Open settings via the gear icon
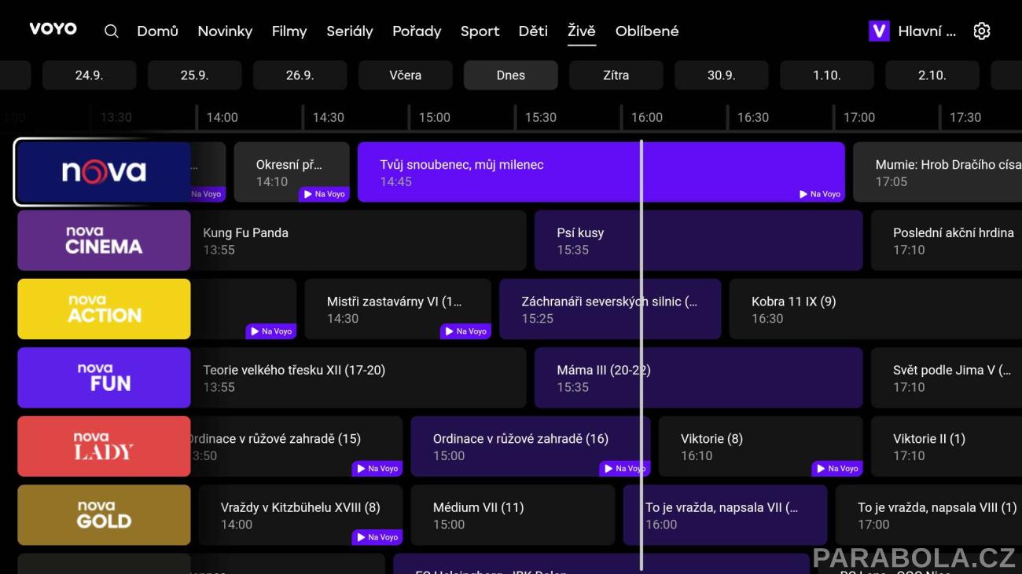The width and height of the screenshot is (1022, 574). [x=981, y=31]
